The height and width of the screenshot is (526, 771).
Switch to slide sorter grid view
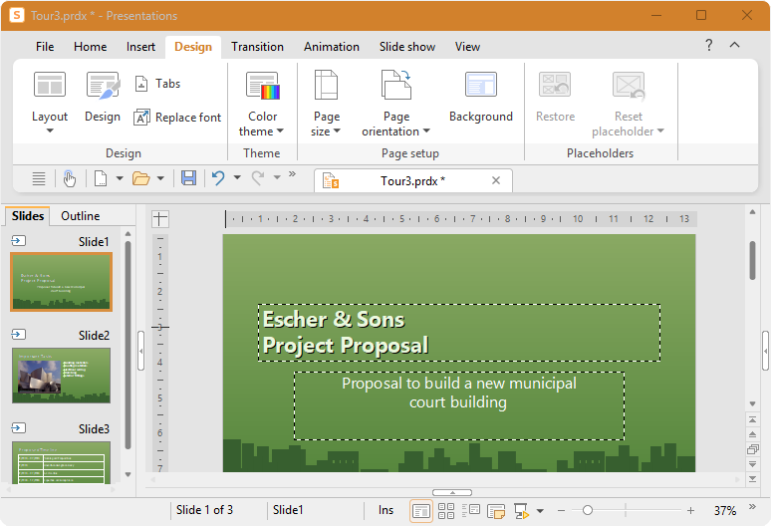coord(446,511)
